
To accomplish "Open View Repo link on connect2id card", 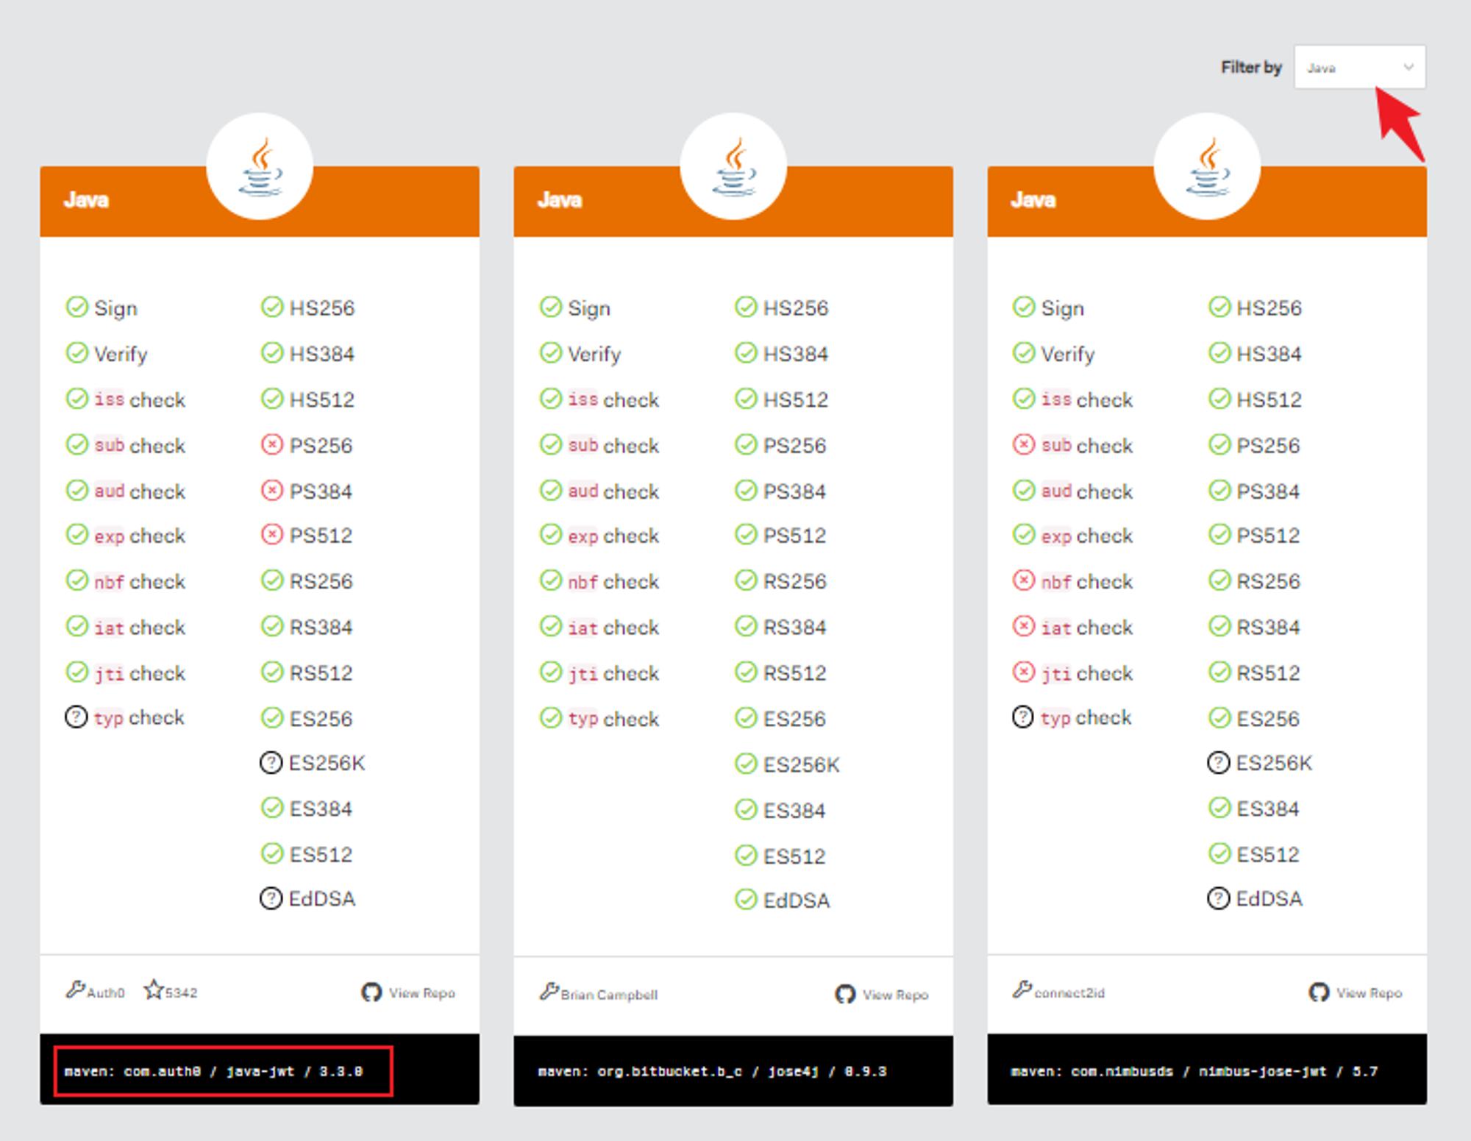I will coord(1369,993).
